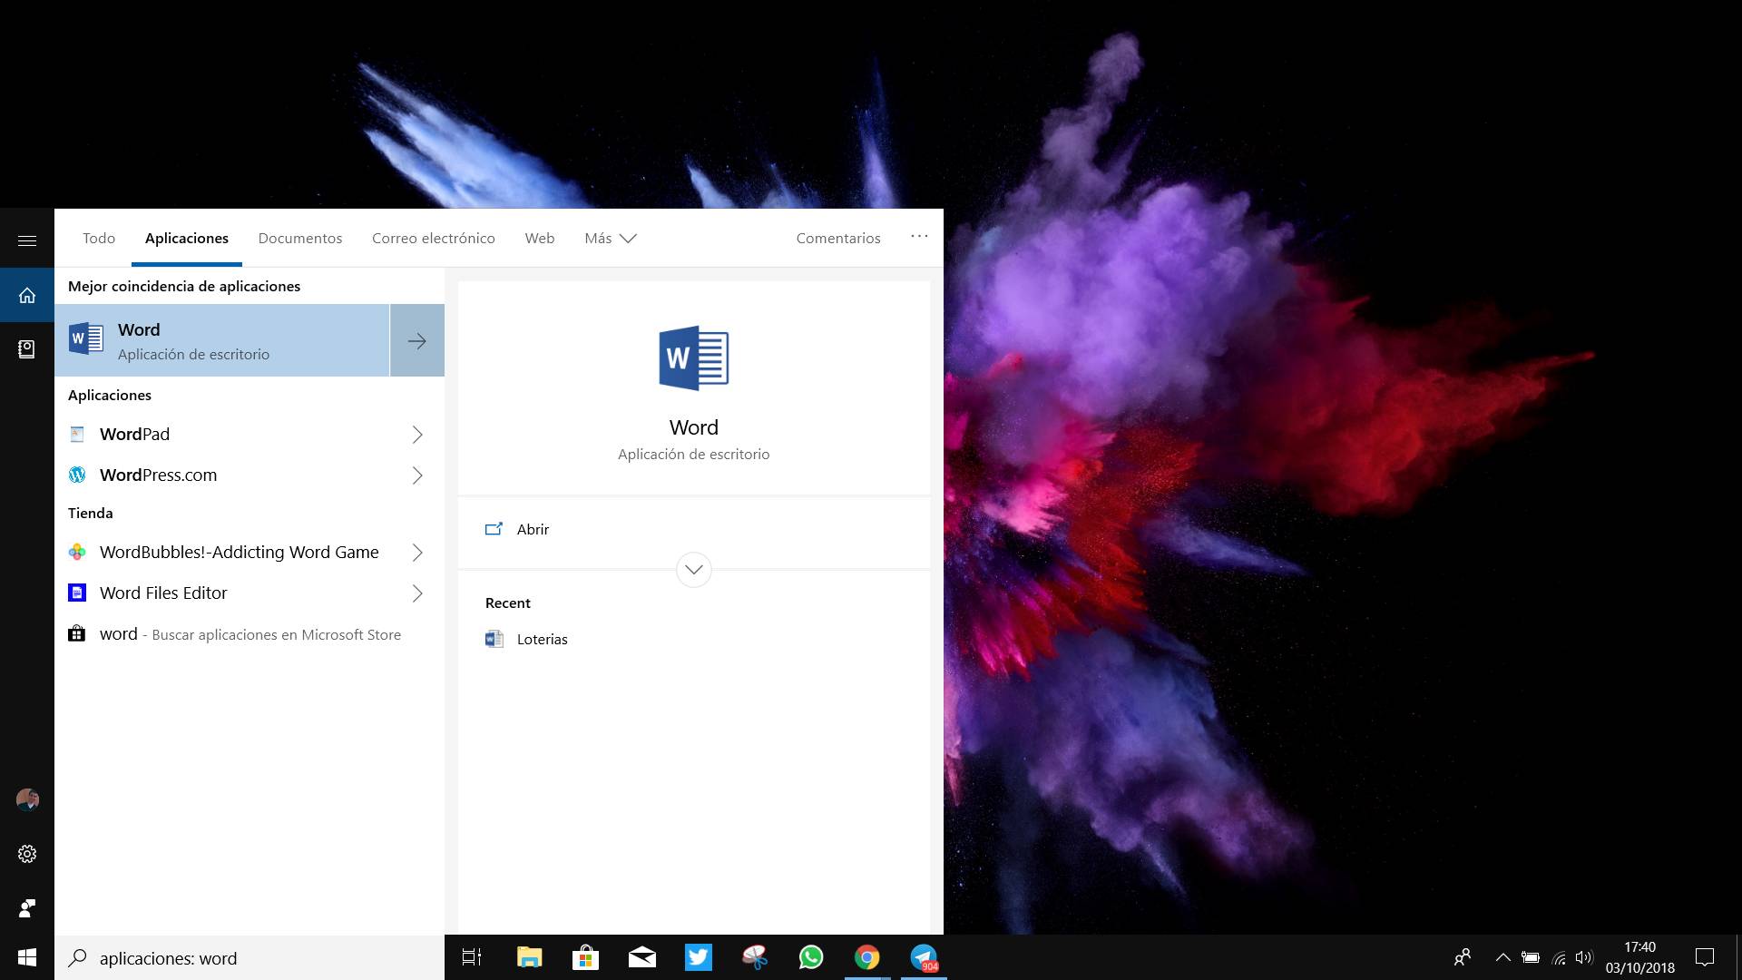Expand the Más filter dropdown
The image size is (1742, 980).
coord(610,238)
